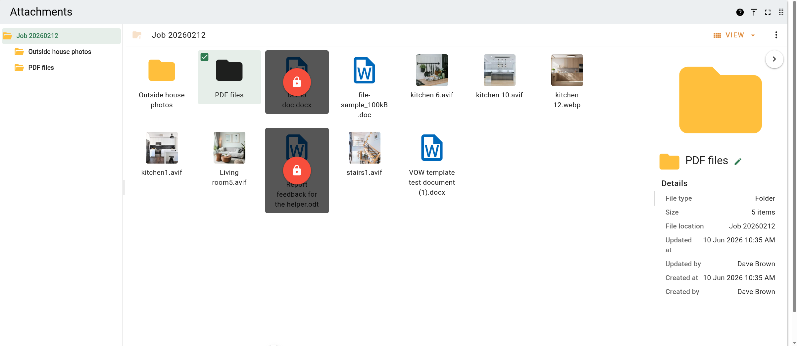Open VOW template test document Word icon
Screen dimensions: 797x346
point(432,148)
